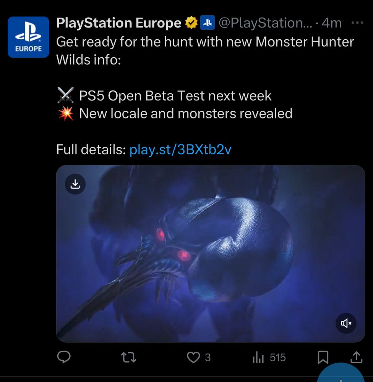Open the reply comment icon

64,357
